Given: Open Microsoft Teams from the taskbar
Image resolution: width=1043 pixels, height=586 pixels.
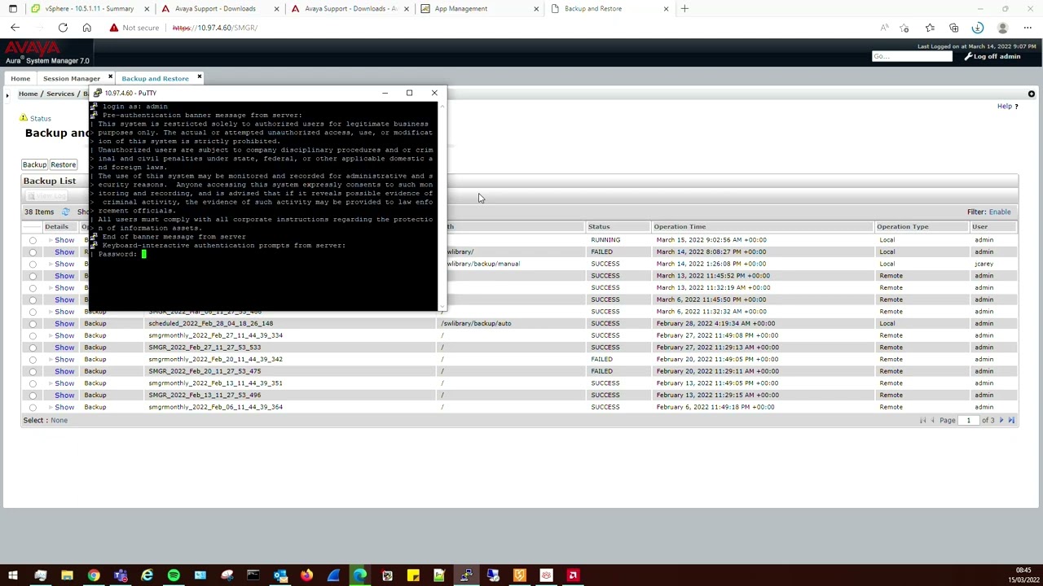Looking at the screenshot, I should point(121,575).
